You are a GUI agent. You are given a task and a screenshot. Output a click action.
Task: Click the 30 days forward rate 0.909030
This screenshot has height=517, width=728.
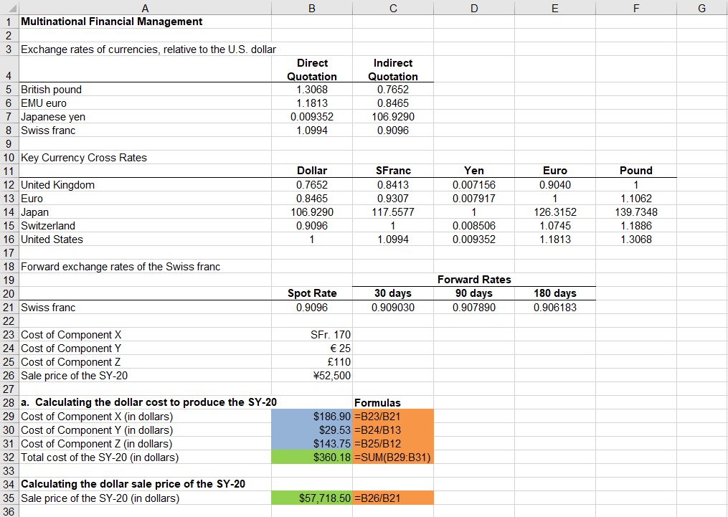point(393,308)
